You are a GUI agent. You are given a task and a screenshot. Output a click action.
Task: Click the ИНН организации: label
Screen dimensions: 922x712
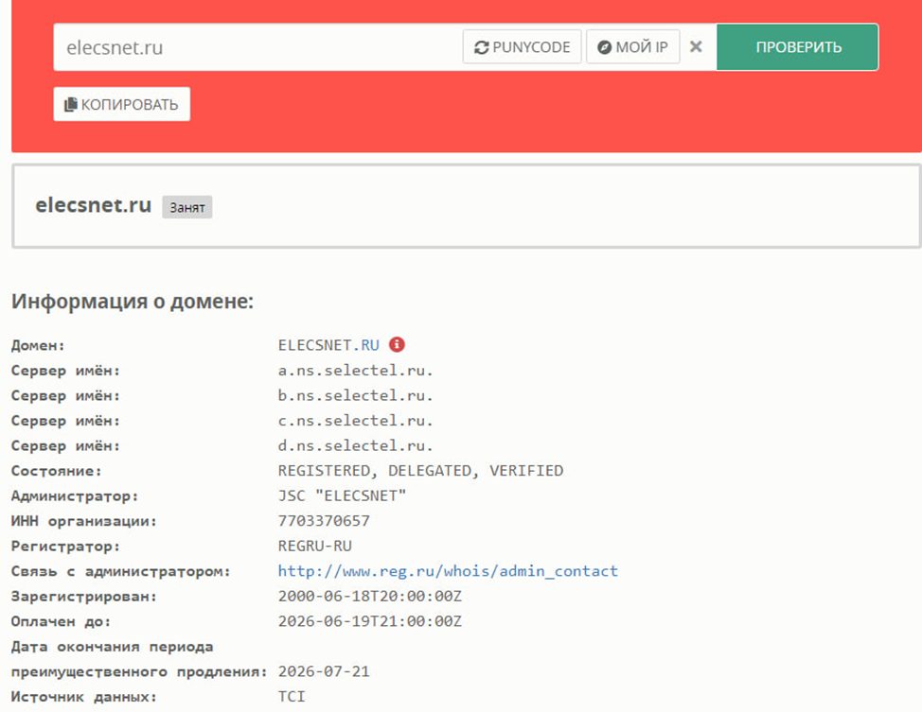(x=84, y=521)
